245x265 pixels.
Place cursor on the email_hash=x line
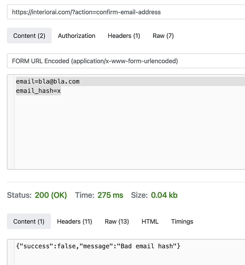(x=38, y=91)
